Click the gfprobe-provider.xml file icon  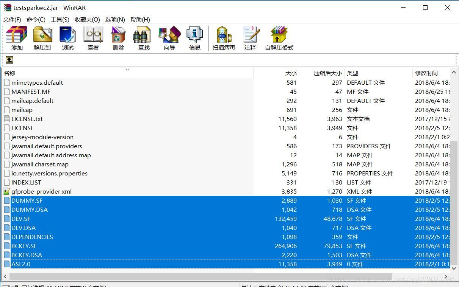(x=7, y=191)
